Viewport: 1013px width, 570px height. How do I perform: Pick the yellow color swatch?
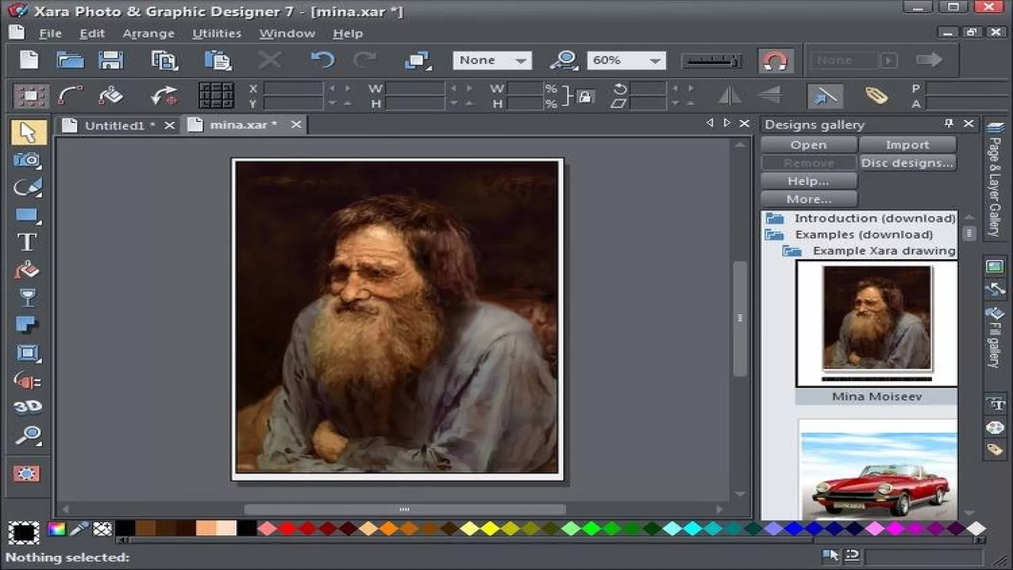[x=490, y=528]
